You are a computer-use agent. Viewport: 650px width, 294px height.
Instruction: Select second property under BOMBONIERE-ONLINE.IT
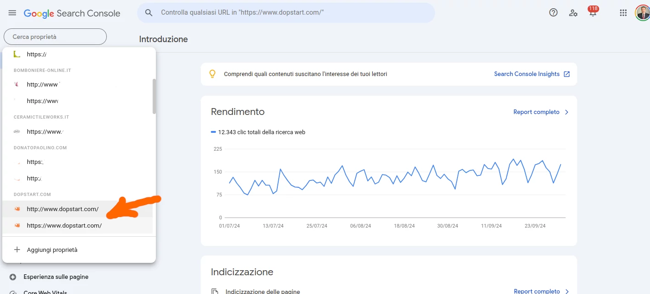pos(77,101)
